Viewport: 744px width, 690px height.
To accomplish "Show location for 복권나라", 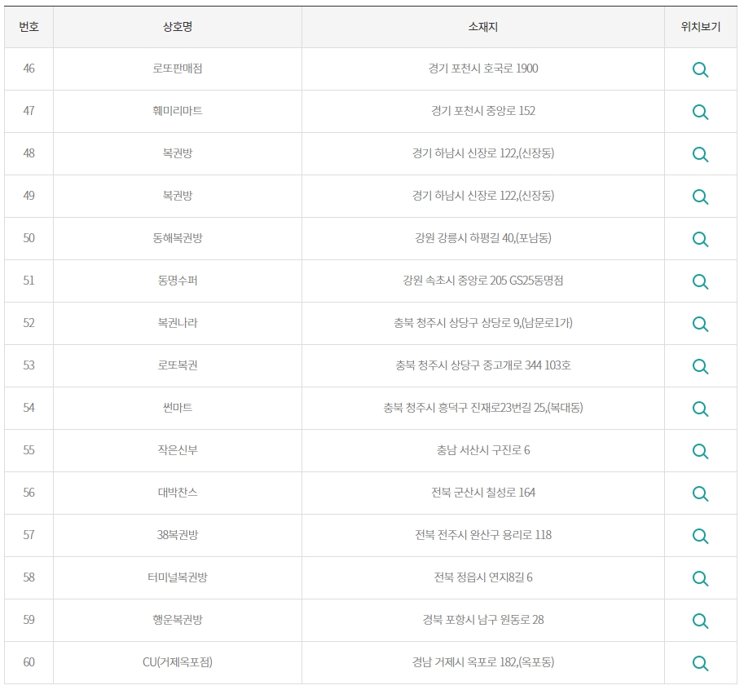I will [x=700, y=324].
